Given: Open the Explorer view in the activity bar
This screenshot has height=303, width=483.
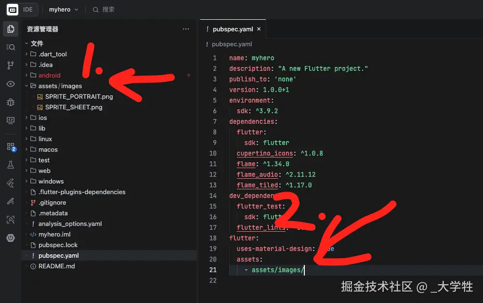Looking at the screenshot, I should 10,29.
